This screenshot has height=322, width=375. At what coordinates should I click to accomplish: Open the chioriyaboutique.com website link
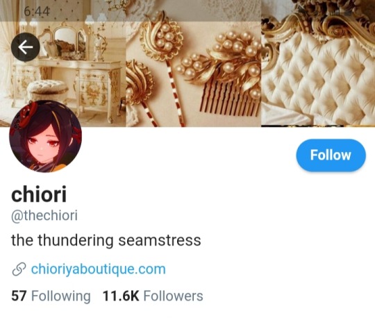coord(99,269)
